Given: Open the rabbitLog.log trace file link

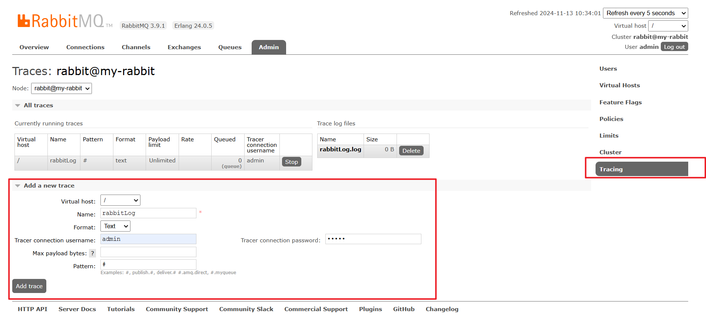Looking at the screenshot, I should (340, 149).
